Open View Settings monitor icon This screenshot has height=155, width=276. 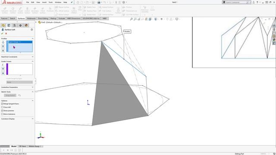(x=177, y=19)
